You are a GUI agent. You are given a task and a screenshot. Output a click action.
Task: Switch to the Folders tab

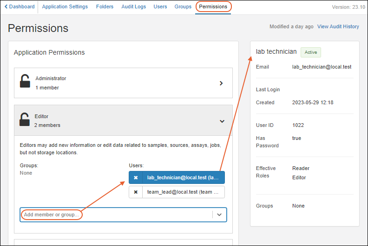click(105, 7)
